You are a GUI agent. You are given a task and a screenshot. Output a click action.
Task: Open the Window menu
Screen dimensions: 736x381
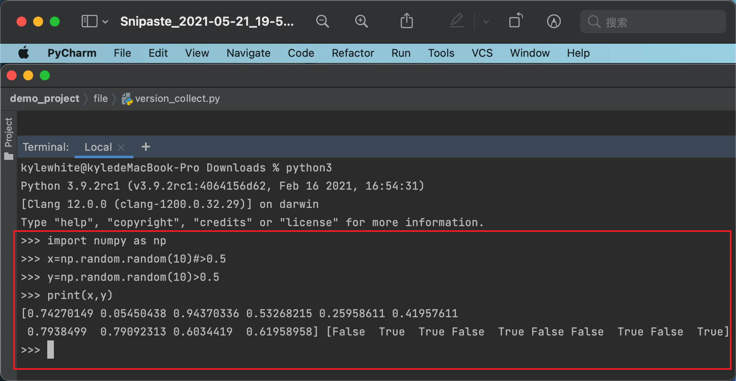click(530, 53)
